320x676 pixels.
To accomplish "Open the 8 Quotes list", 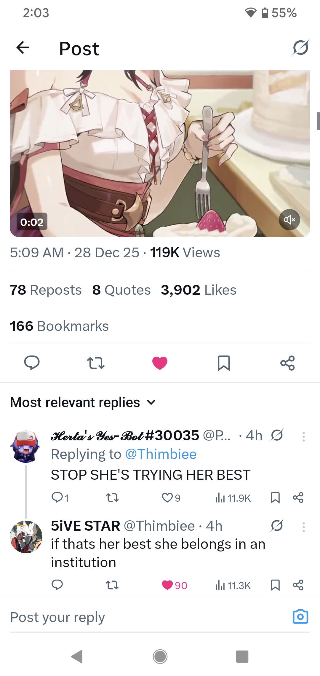I will coord(121,290).
